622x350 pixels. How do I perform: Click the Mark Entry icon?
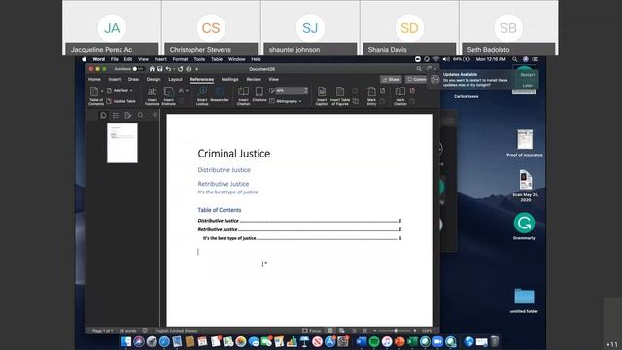(371, 91)
